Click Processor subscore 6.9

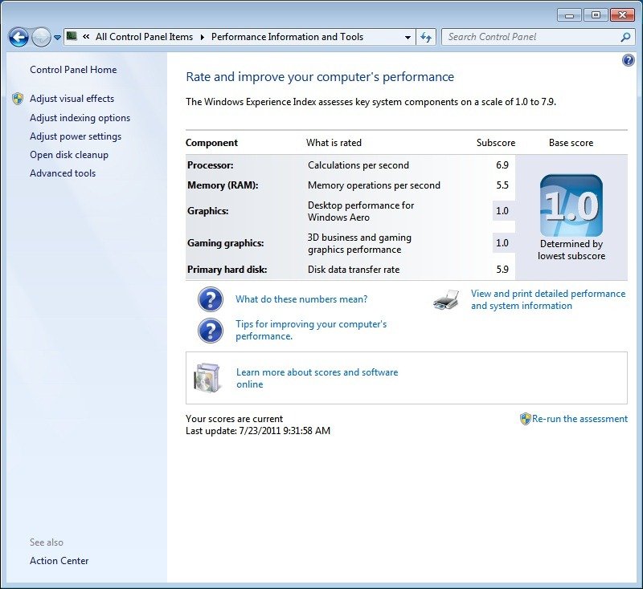coord(502,165)
